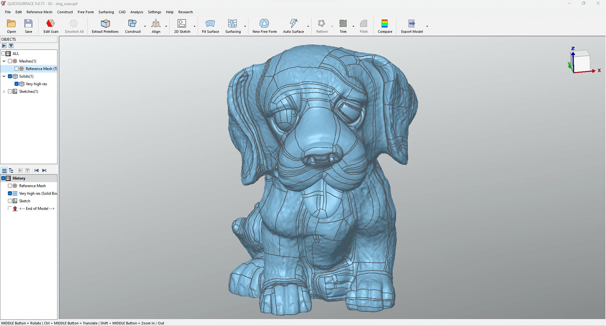This screenshot has width=606, height=326.
Task: Uncheck the Very high res solid
Action: coord(16,84)
